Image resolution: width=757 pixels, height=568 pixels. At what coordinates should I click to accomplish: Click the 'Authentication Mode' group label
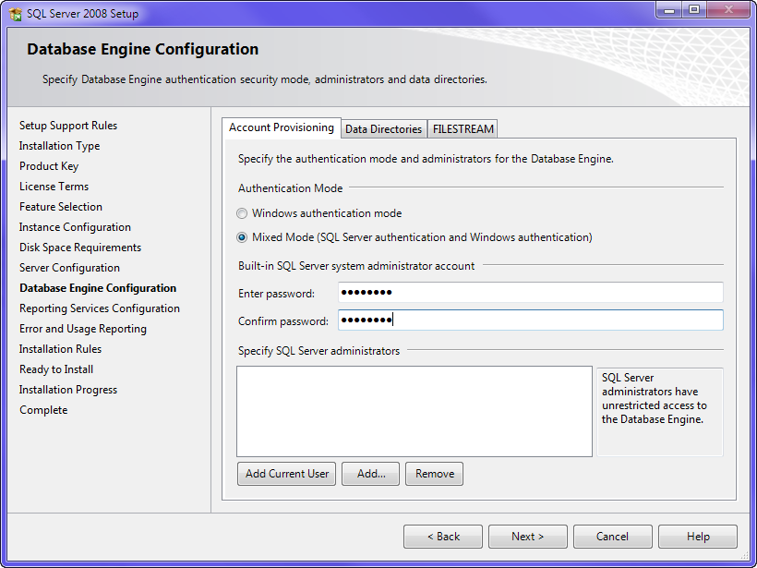290,188
